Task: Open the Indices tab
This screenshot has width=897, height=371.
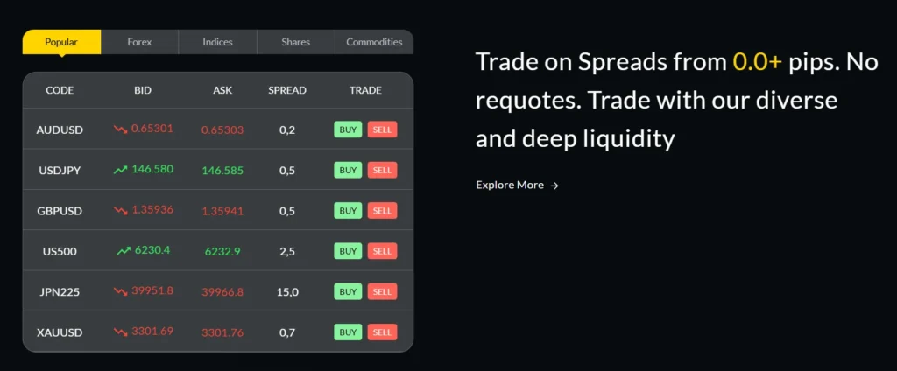Action: 217,42
